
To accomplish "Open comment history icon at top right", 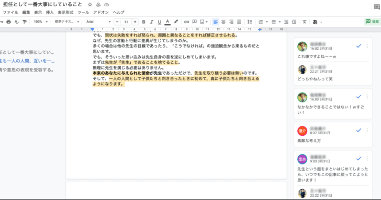I will click(x=377, y=7).
